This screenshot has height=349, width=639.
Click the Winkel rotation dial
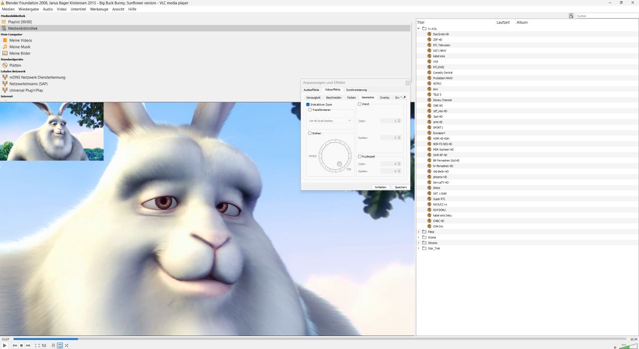pyautogui.click(x=335, y=155)
